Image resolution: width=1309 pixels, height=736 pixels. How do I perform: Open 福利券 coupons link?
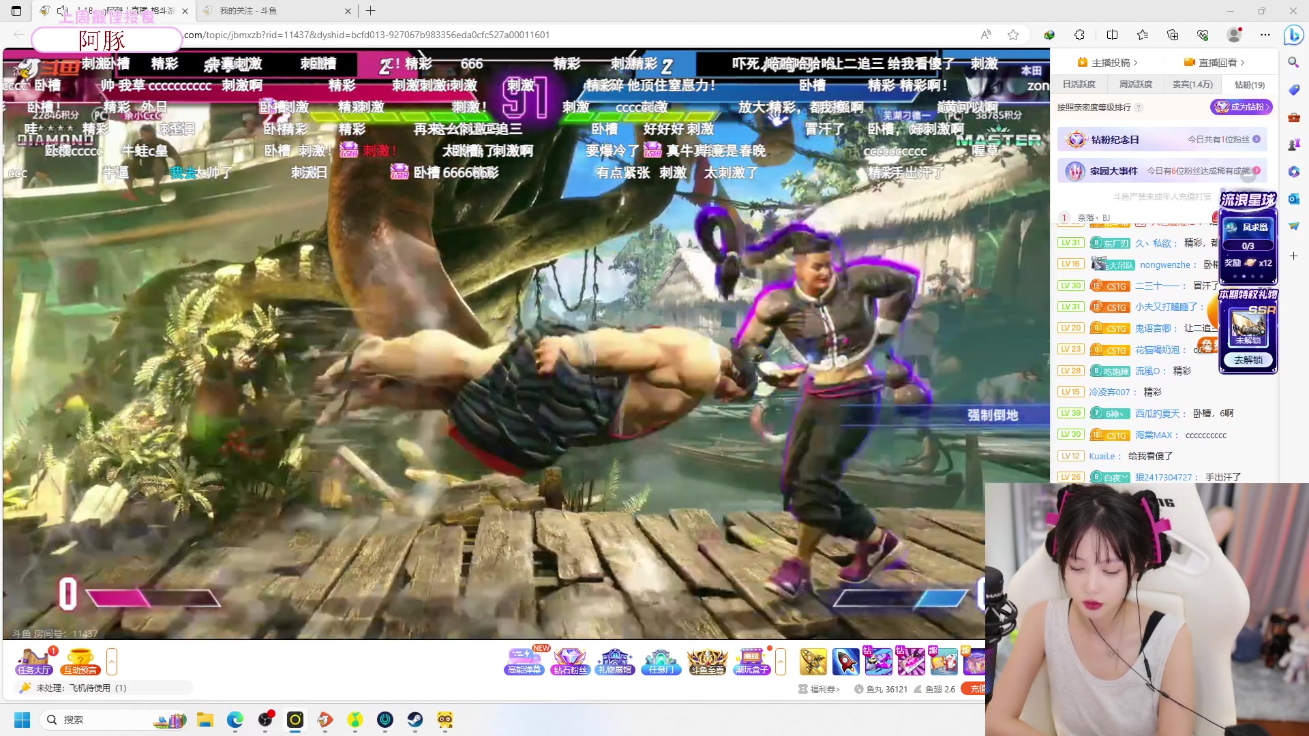coord(819,689)
